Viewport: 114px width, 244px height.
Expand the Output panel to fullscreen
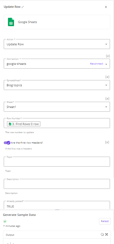(x=107, y=235)
